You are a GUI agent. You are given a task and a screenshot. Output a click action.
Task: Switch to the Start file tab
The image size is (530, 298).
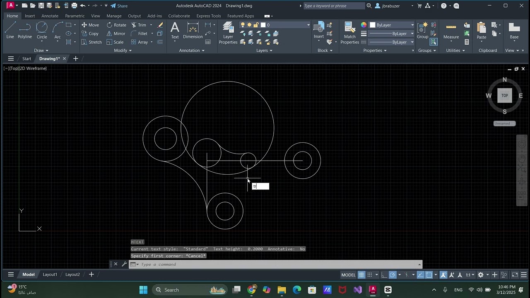point(26,59)
